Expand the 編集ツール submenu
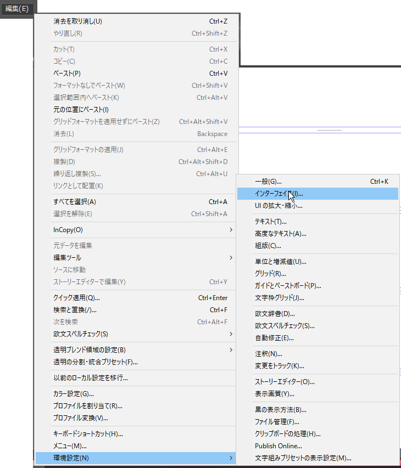Image resolution: width=401 pixels, height=468 pixels. [137, 257]
